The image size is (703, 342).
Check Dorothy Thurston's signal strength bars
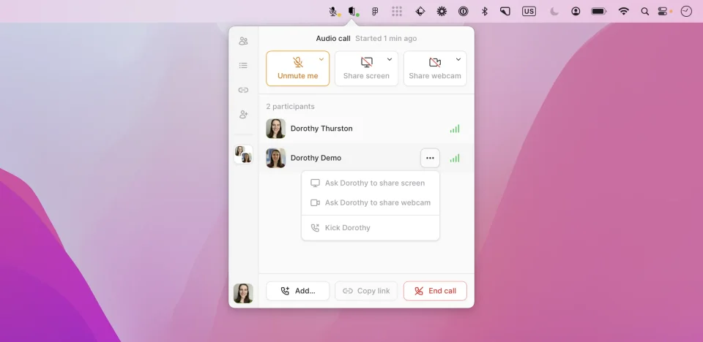[x=455, y=129]
